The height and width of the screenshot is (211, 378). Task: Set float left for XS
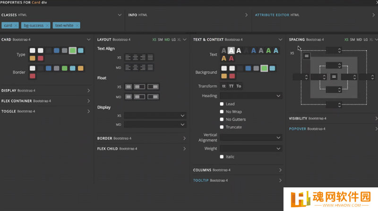(139, 87)
